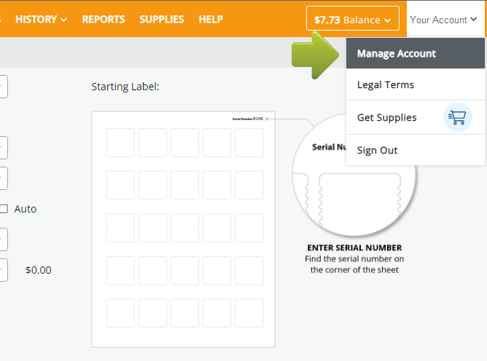487x361 pixels.
Task: Choose the Get Supplies text entry
Action: pyautogui.click(x=387, y=118)
